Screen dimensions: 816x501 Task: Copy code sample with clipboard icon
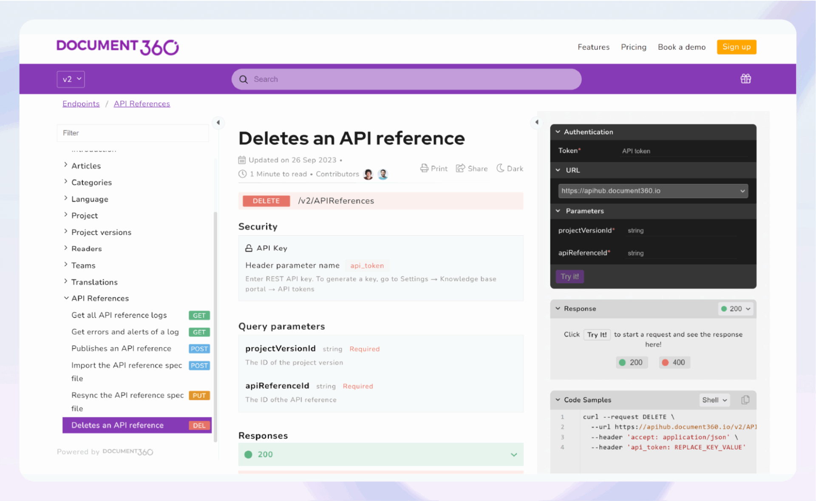point(745,400)
